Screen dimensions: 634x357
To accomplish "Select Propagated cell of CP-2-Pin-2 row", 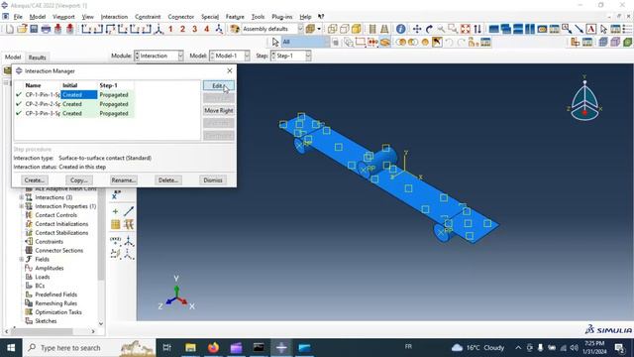I will 116,104.
